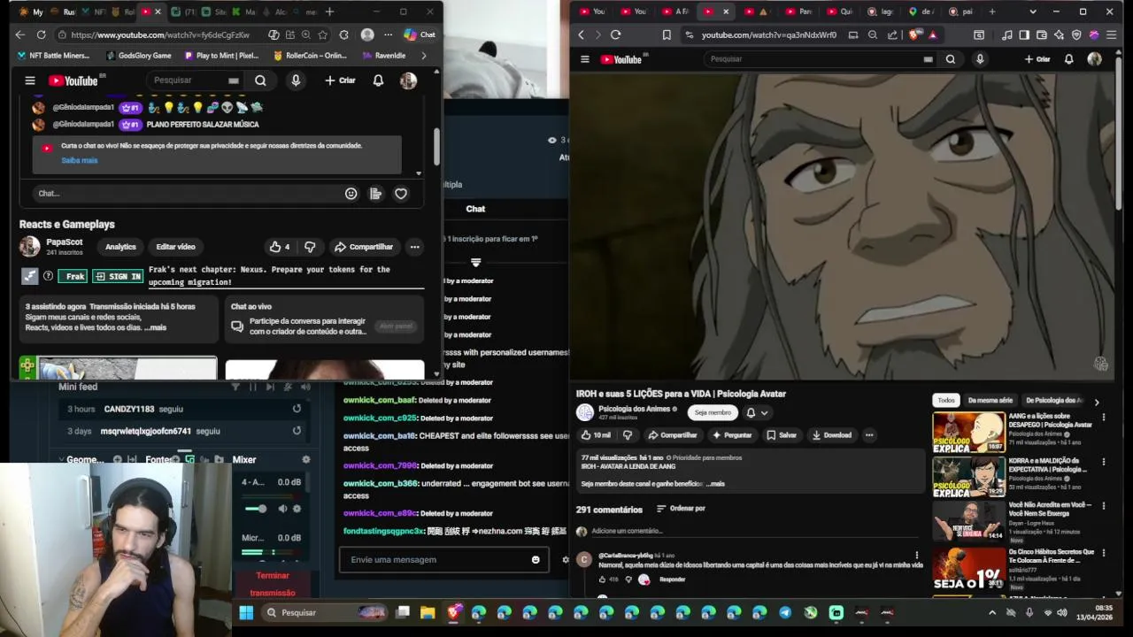Show more Edge favorites bar chevron
The width and height of the screenshot is (1133, 637).
tap(423, 55)
